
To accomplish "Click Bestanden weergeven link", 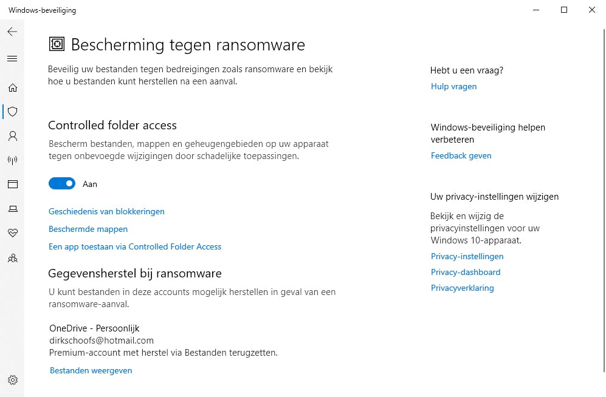I will click(91, 370).
